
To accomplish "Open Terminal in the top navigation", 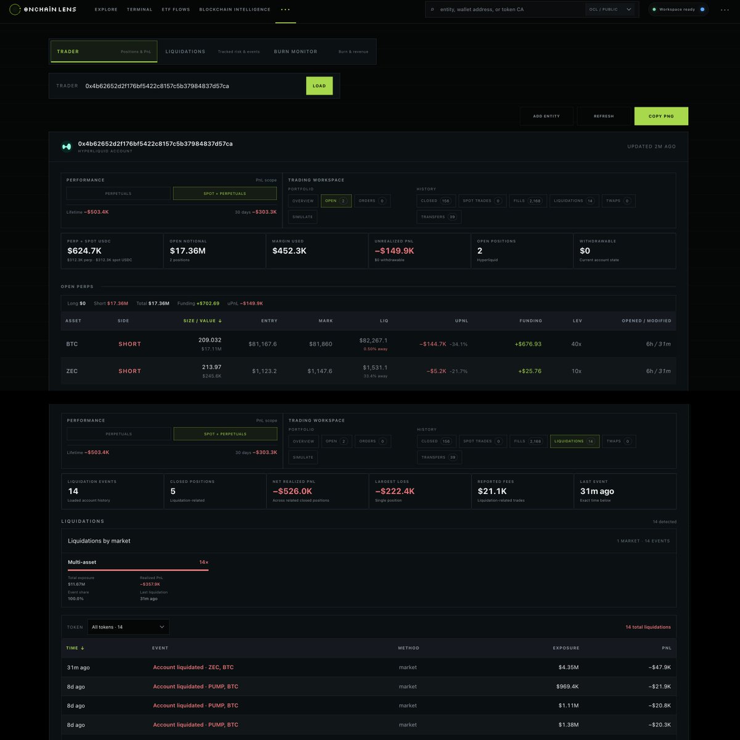I will click(x=139, y=10).
